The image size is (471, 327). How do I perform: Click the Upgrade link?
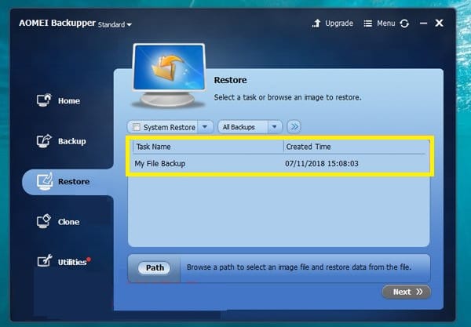(339, 24)
